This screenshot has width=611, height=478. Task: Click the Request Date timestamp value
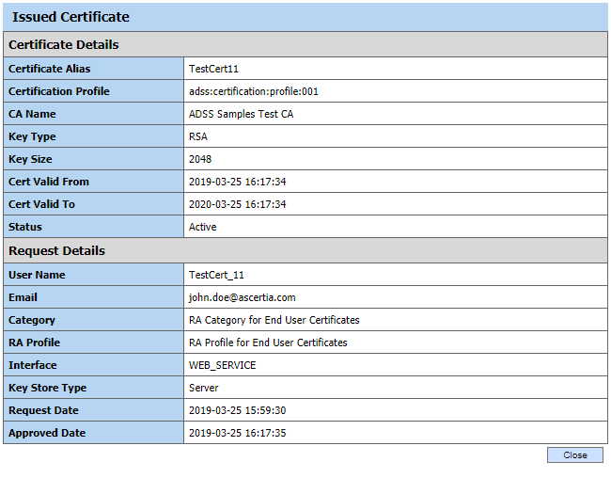[x=237, y=410]
